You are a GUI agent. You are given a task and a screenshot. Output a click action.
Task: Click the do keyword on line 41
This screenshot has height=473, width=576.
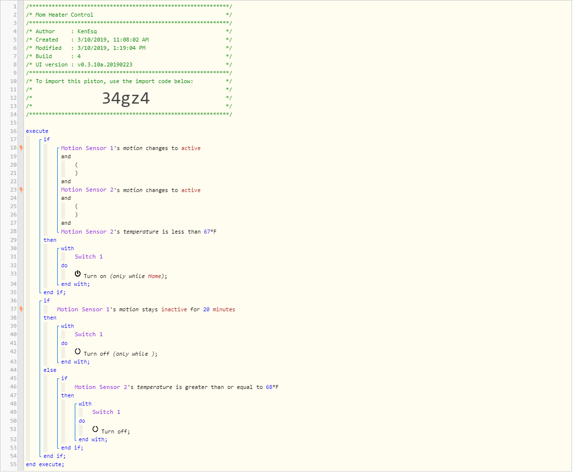tap(64, 344)
